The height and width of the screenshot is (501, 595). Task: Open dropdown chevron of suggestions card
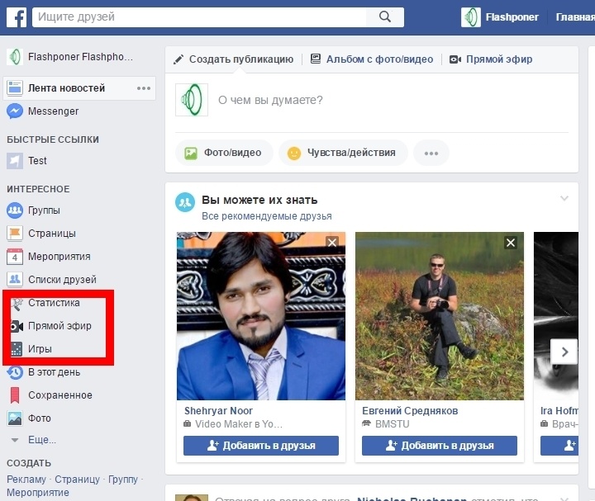pos(564,198)
